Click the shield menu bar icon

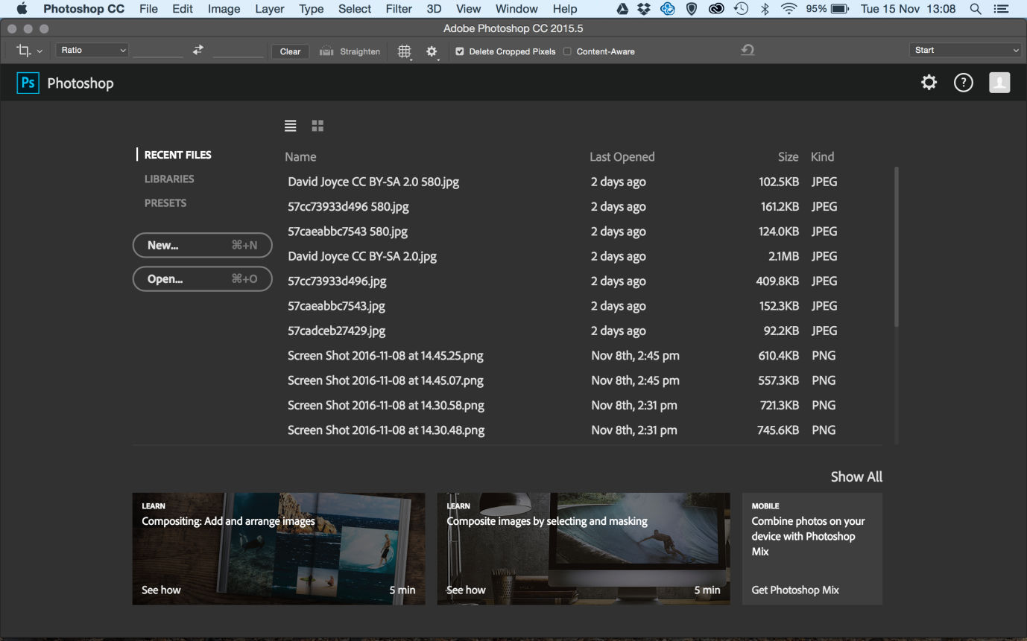(692, 9)
